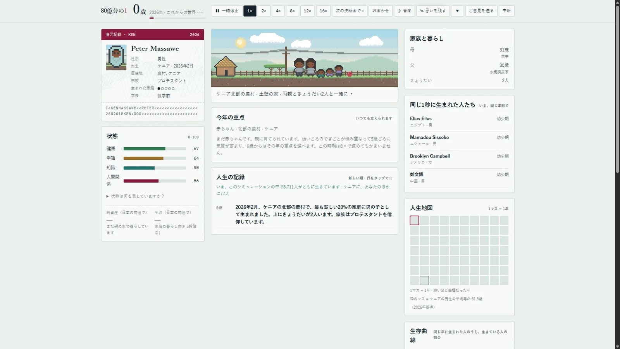Select the 1× speed button
Screen dimensions: 620x349
(x=250, y=11)
